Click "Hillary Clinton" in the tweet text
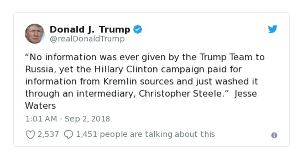 point(119,70)
